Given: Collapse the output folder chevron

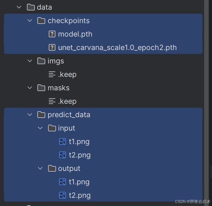Looking at the screenshot, I should point(40,168).
